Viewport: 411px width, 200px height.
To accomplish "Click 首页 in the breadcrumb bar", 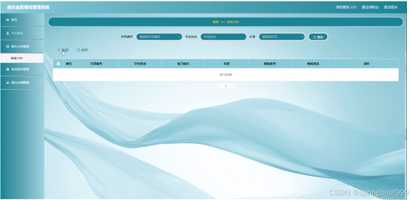I will click(x=215, y=22).
